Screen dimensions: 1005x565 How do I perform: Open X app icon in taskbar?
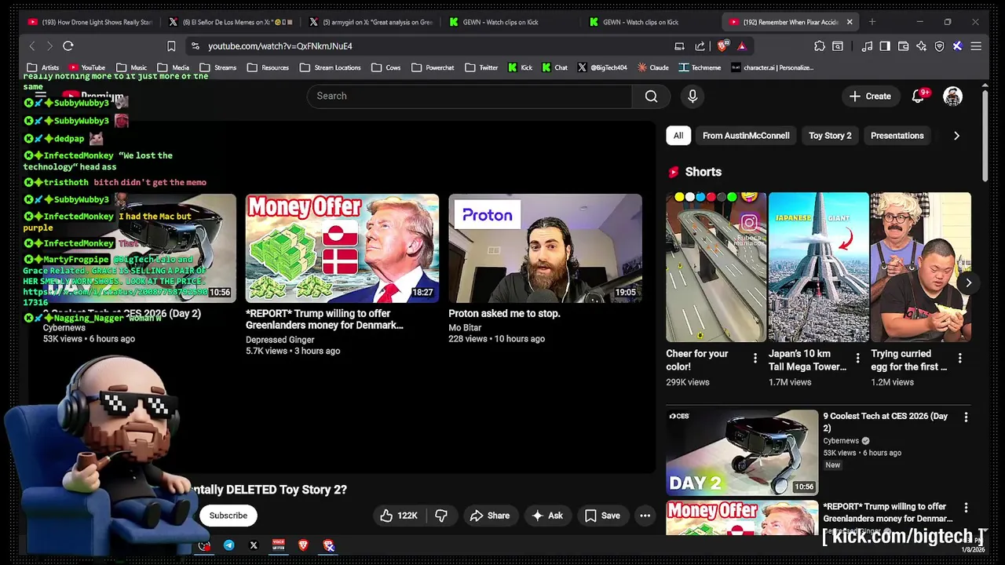coord(254,545)
